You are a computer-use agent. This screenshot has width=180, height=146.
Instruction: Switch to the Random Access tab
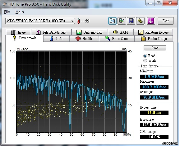point(153,32)
